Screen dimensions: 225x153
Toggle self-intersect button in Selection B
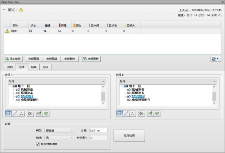pos(141,114)
